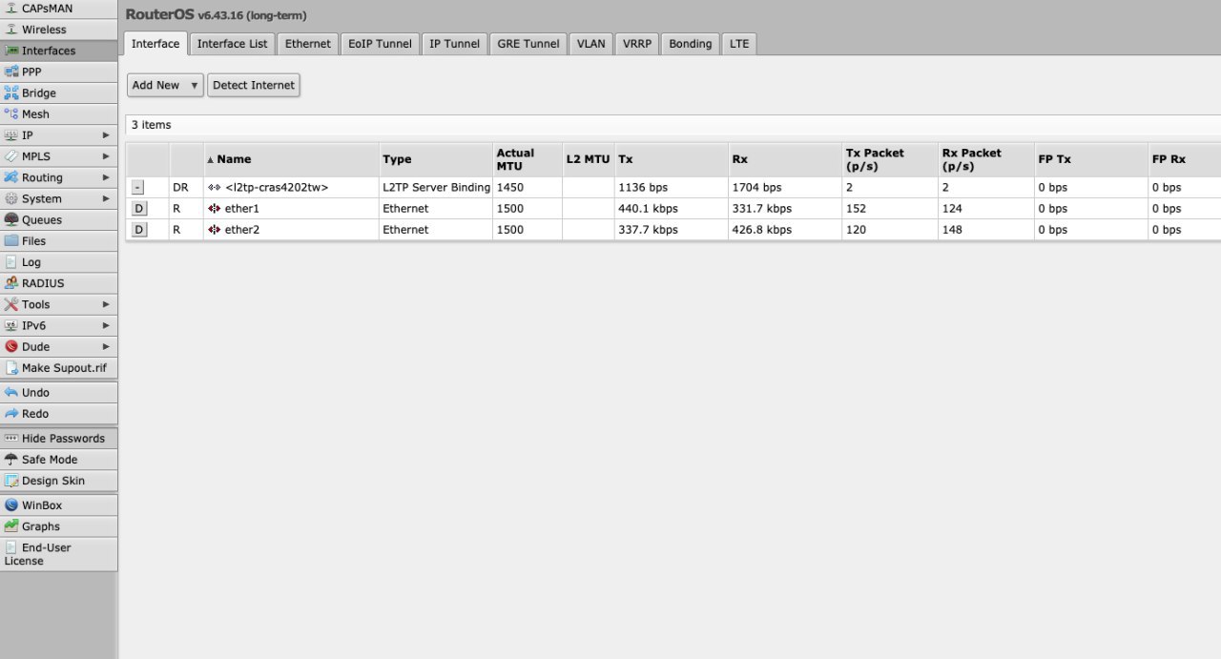1221x659 pixels.
Task: Click the IP sidebar icon
Action: click(x=11, y=135)
